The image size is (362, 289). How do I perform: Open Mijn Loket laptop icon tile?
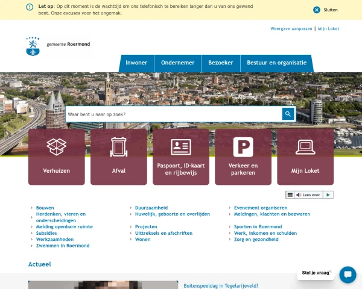(x=305, y=157)
